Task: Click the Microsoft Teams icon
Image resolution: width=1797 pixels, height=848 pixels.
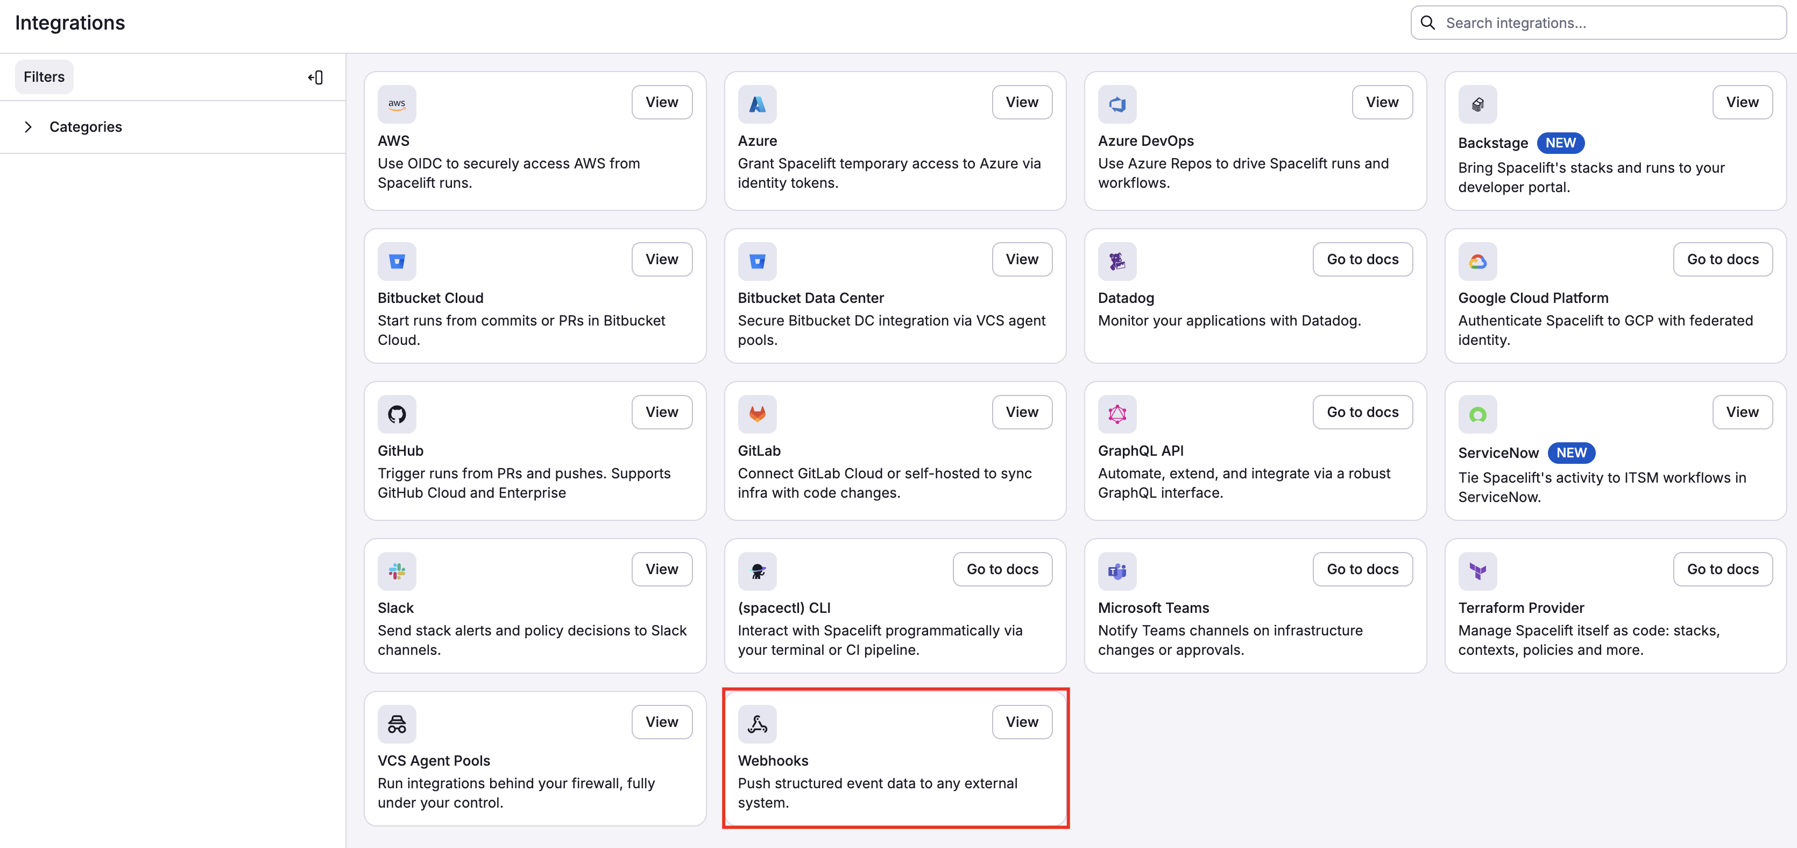Action: click(x=1117, y=570)
